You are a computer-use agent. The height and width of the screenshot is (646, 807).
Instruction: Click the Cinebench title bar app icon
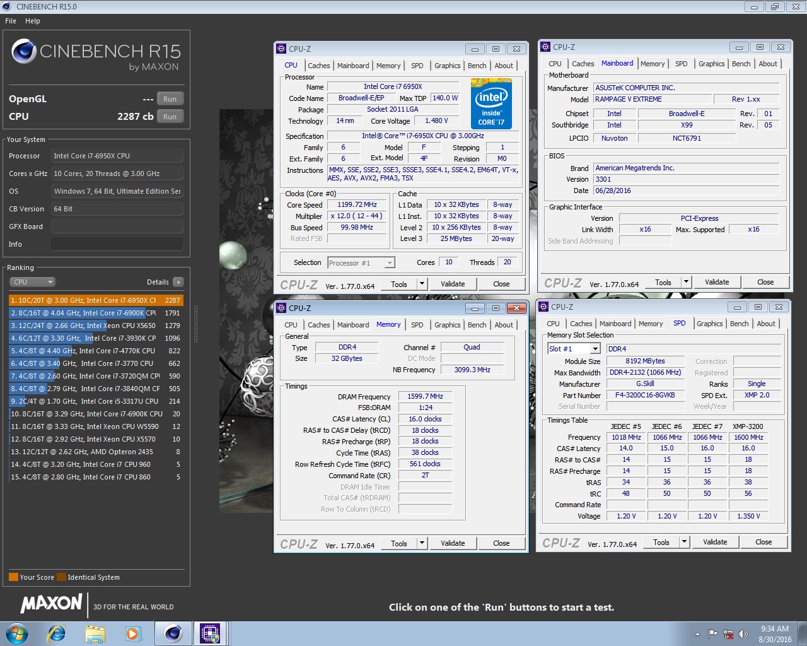pyautogui.click(x=6, y=6)
